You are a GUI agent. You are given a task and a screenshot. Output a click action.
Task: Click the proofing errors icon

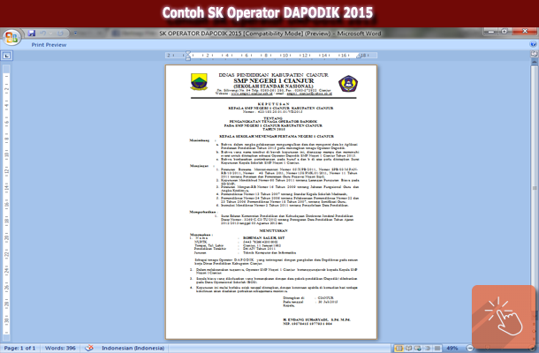pos(89,349)
